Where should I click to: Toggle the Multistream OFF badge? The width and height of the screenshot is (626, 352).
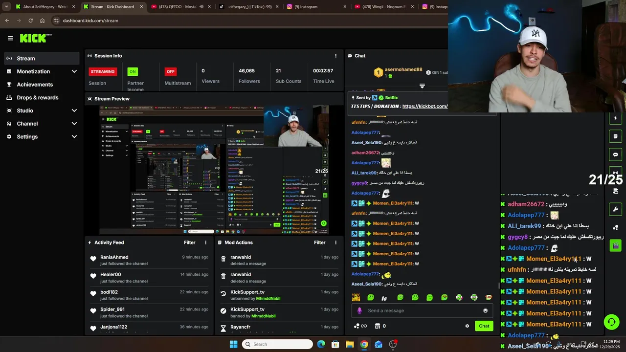click(x=170, y=71)
